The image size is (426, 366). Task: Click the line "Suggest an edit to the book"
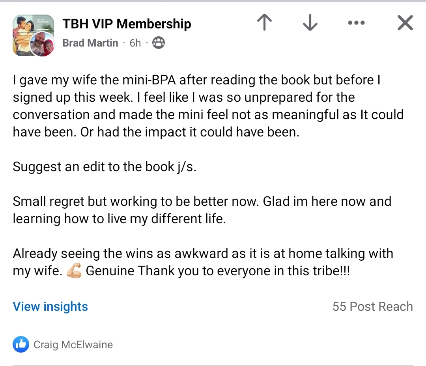[104, 166]
